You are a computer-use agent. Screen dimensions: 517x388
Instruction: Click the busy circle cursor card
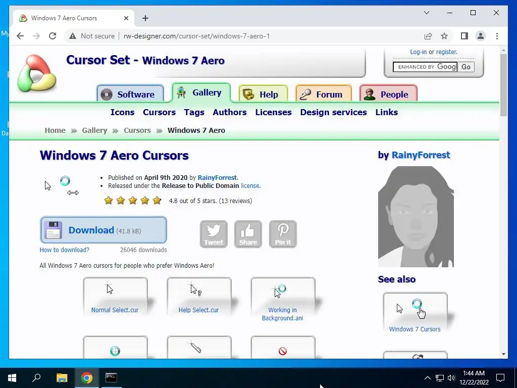pos(116,347)
